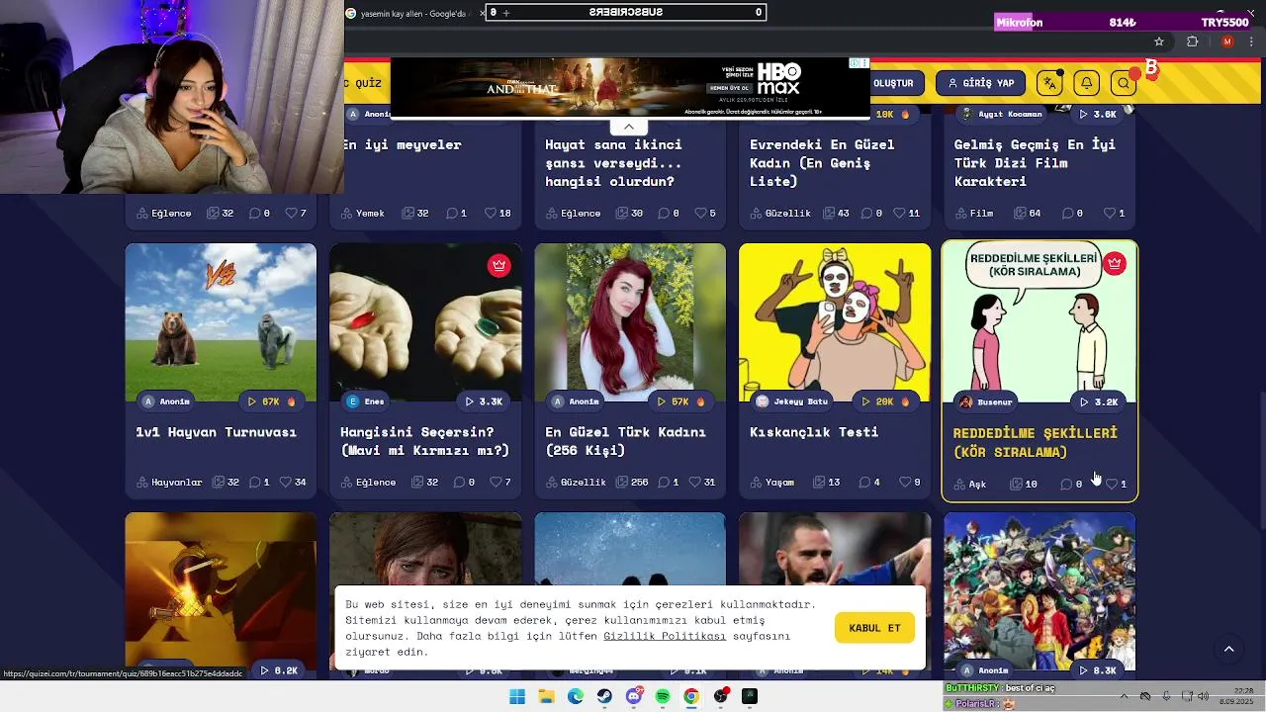Open taskbar clock showing 22:28
The image size is (1266, 712).
(1236, 696)
